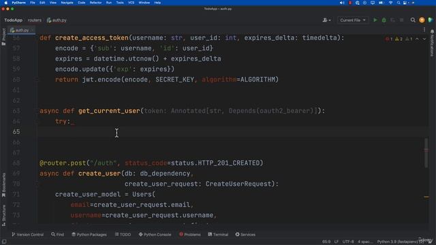The image size is (436, 245).
Task: Open the File menu
Action: point(33,3)
